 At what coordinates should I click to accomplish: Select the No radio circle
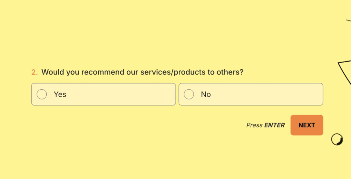pyautogui.click(x=189, y=94)
